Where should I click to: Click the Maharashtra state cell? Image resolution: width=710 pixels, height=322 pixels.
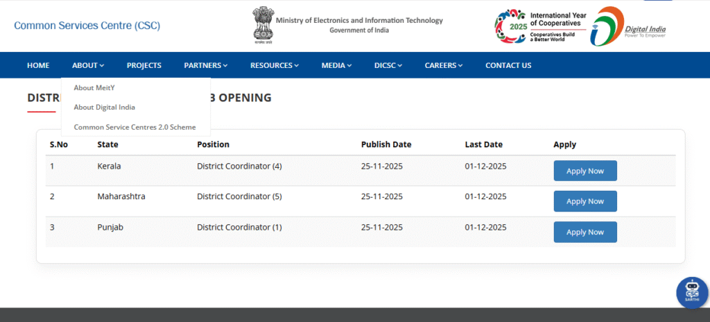pos(121,197)
